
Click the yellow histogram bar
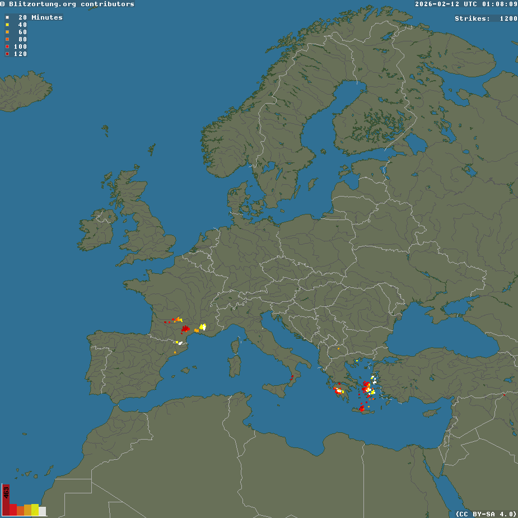point(35,510)
